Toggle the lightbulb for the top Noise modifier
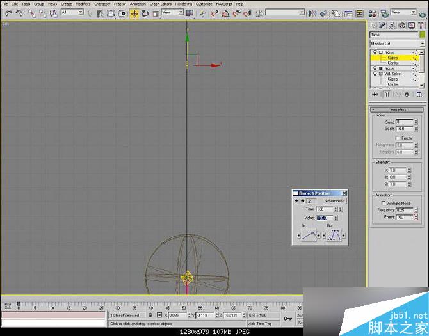 [374, 52]
